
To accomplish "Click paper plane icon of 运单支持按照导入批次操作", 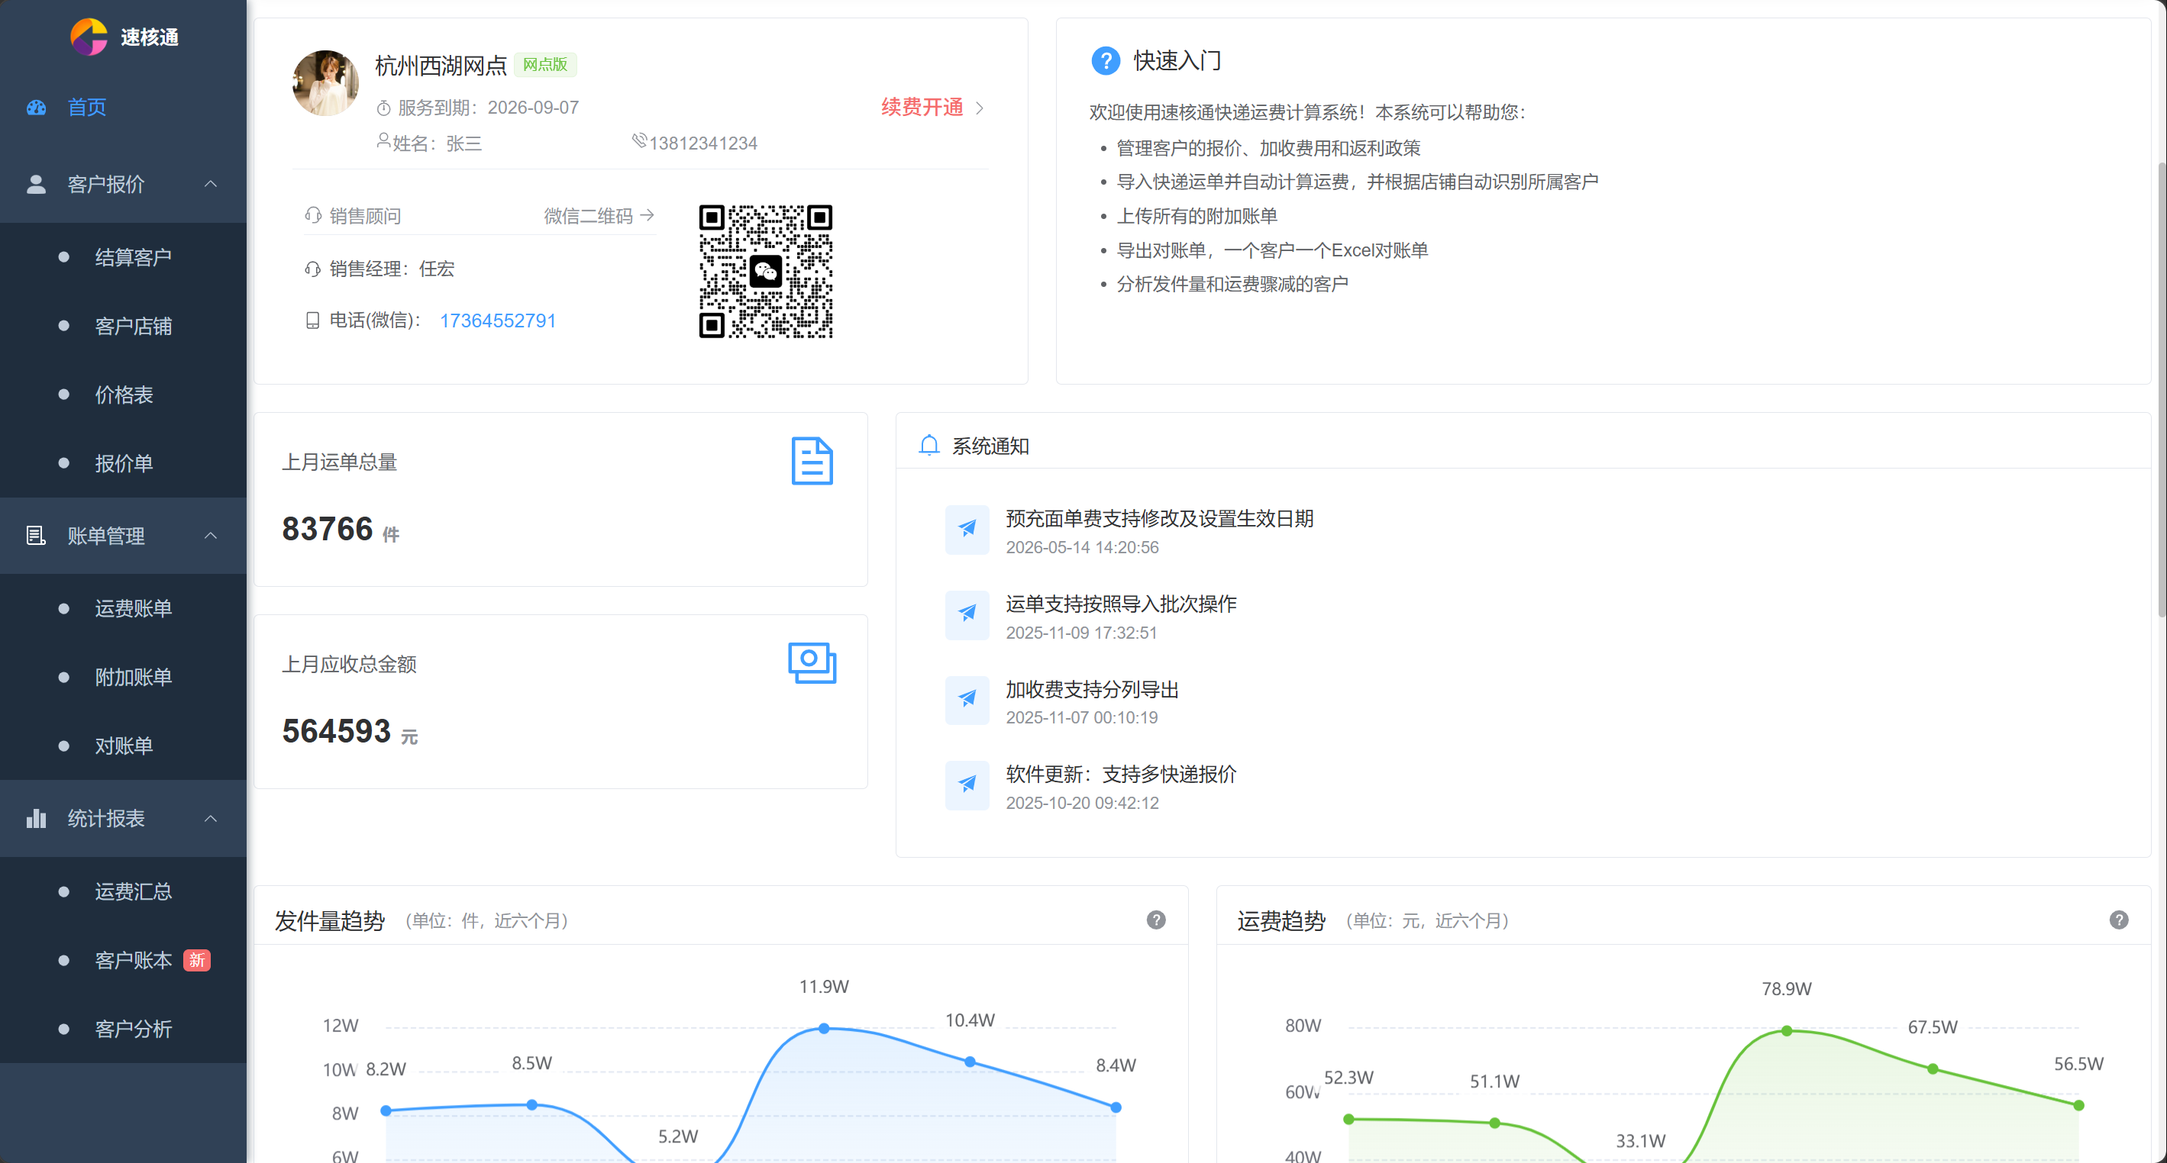I will pos(967,616).
